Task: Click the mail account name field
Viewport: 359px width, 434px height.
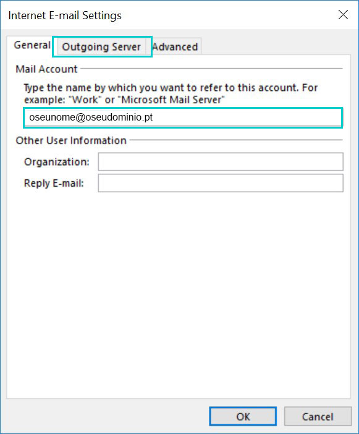Action: (x=183, y=117)
